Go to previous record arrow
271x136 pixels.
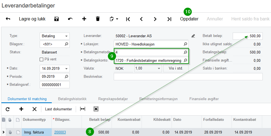(x=141, y=19)
